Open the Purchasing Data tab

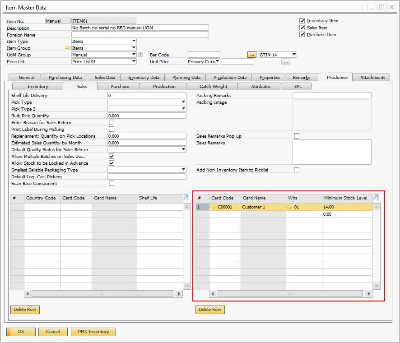coord(65,77)
